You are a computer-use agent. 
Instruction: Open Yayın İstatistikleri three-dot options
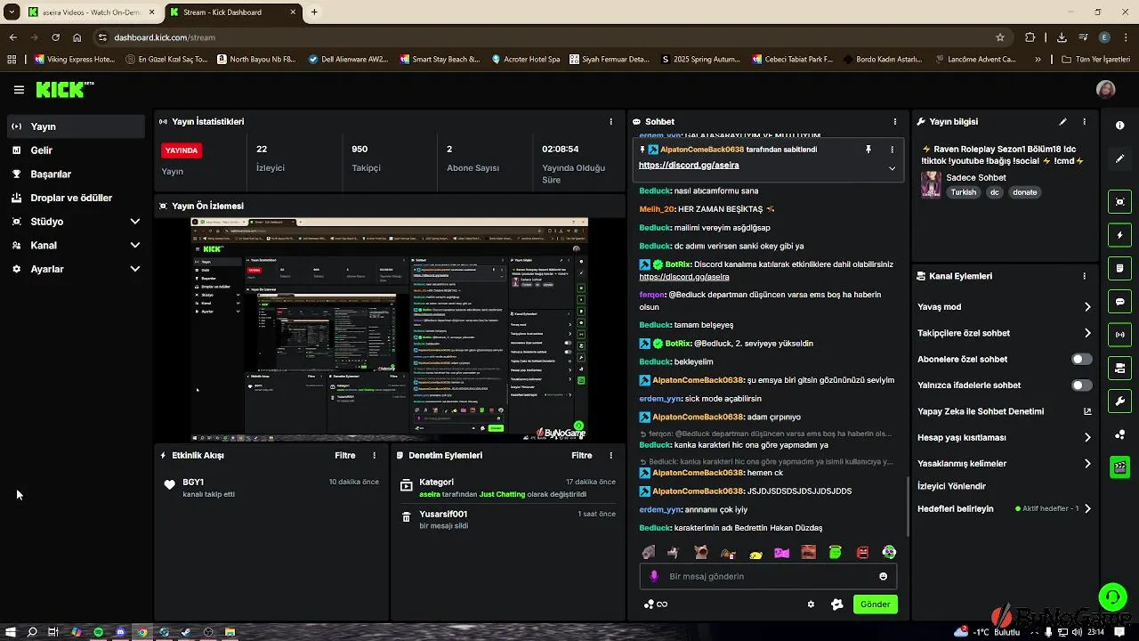click(610, 122)
